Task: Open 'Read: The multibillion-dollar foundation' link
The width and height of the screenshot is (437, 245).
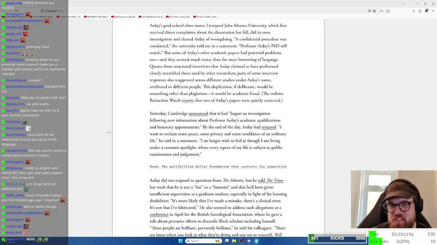Action: 218,167
